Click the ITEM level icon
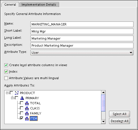The image size is (138, 130). click(27, 118)
